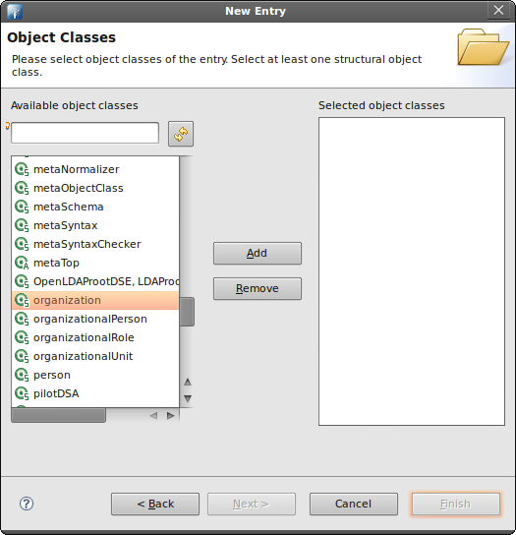Click the pilotDSA object class icon
Screen dimensions: 516x535
22,393
